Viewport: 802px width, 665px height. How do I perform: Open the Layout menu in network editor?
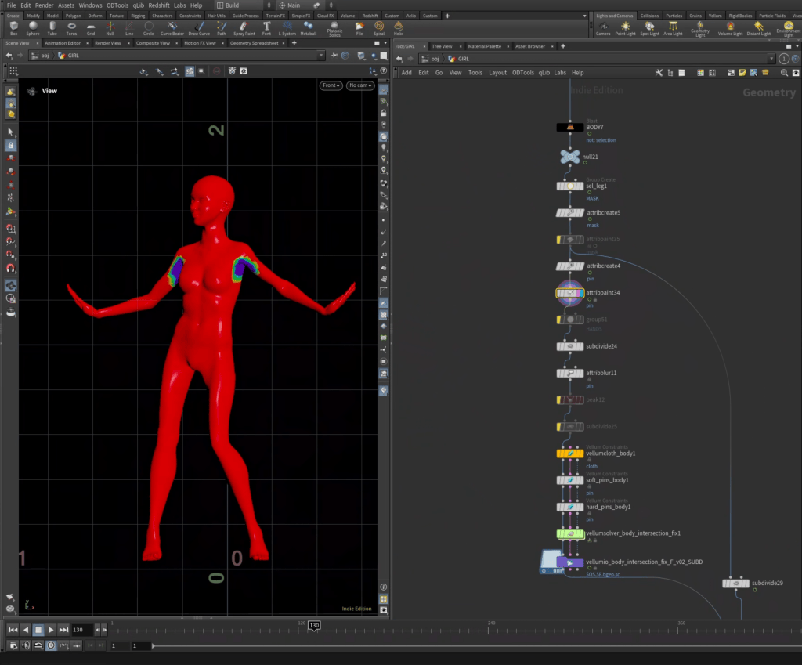pos(497,73)
